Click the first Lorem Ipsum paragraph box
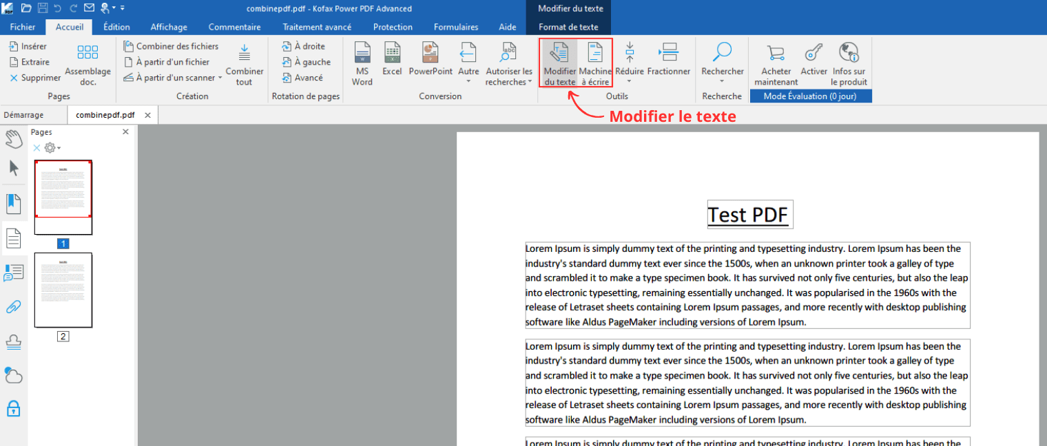The height and width of the screenshot is (446, 1047). click(x=747, y=285)
